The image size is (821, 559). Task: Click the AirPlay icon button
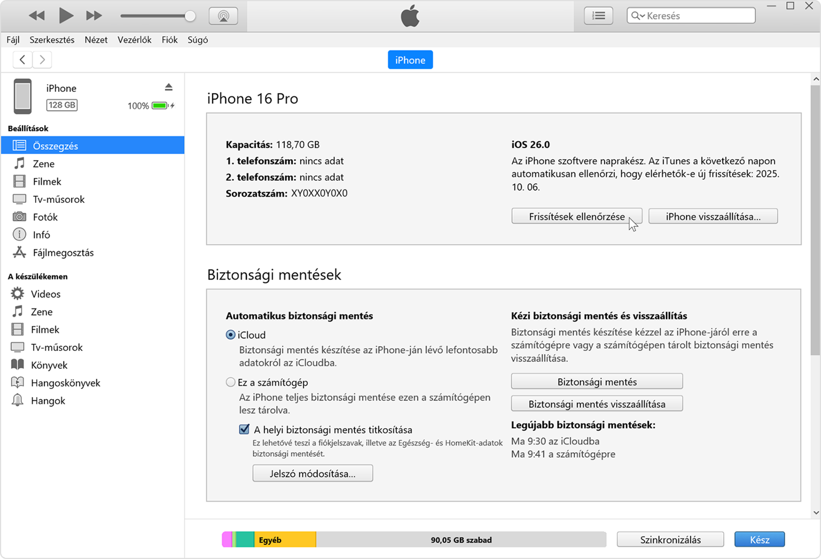click(223, 16)
